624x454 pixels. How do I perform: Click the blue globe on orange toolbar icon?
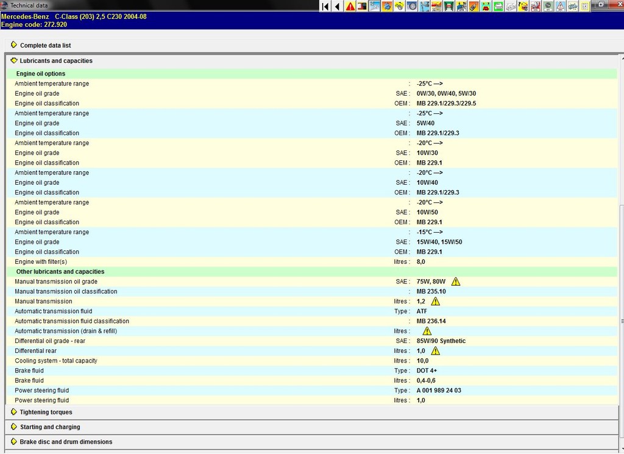(387, 6)
